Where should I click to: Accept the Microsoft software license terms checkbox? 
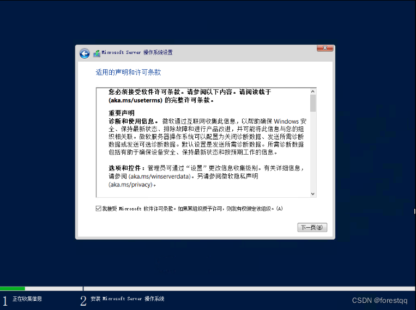click(x=99, y=209)
